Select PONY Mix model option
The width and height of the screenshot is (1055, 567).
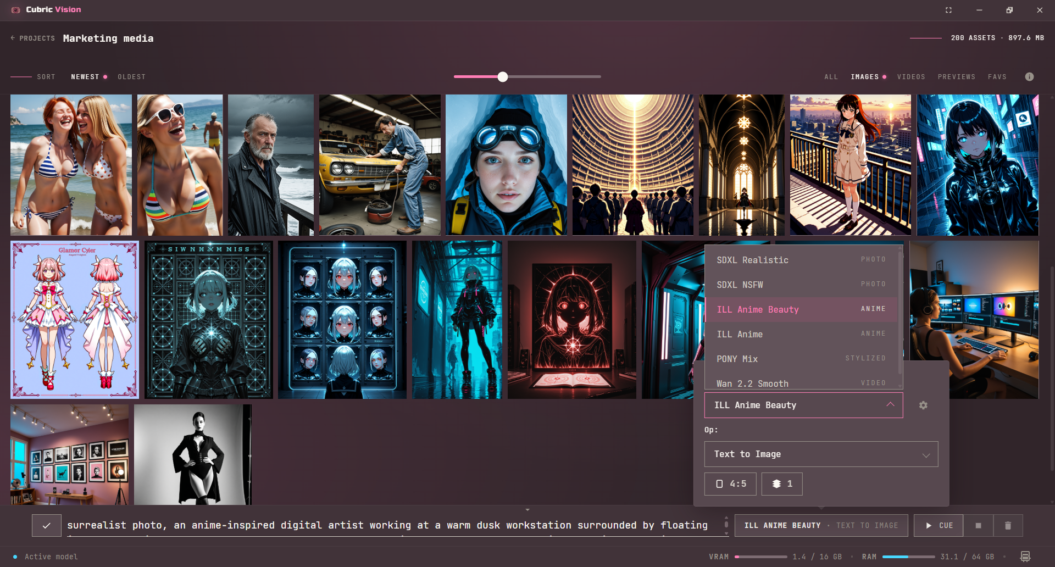801,359
